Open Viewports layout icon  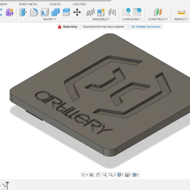coord(134,175)
